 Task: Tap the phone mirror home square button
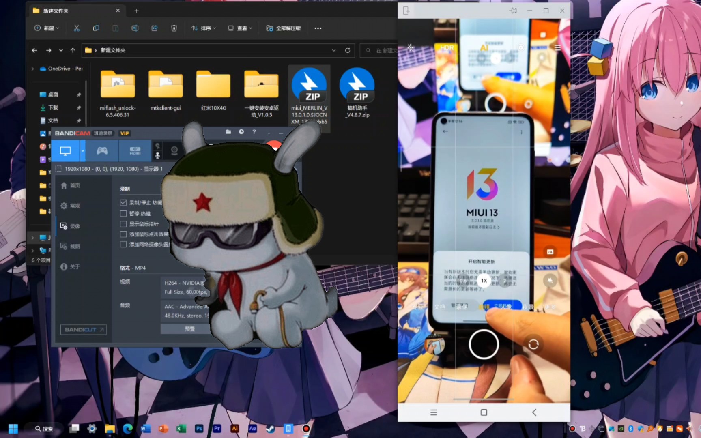[x=484, y=412]
